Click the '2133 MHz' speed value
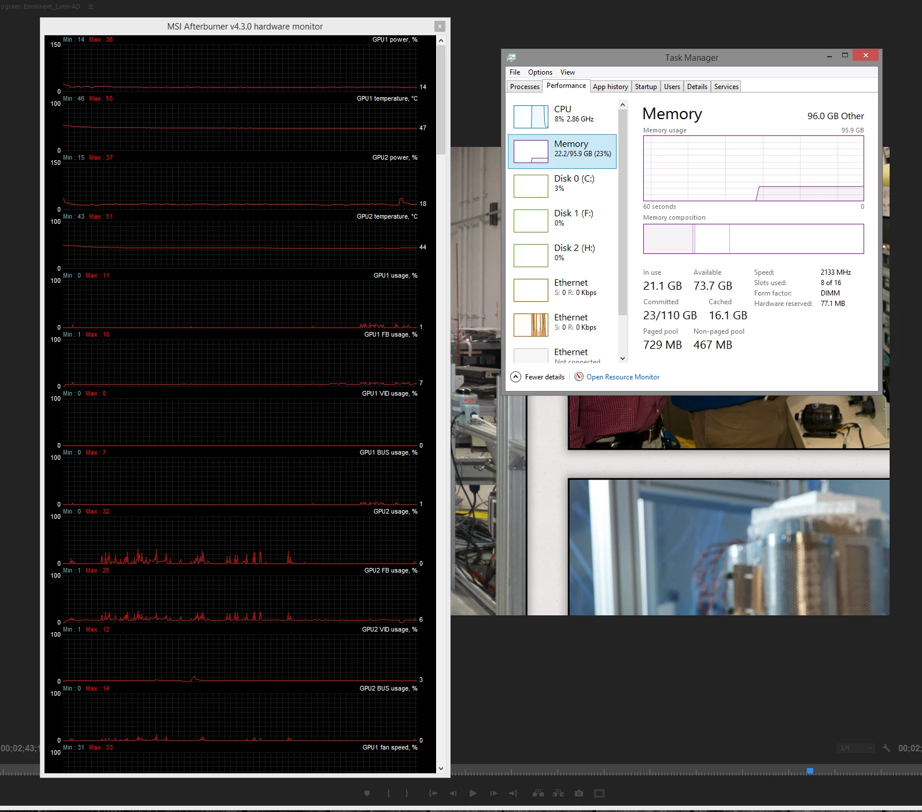 click(x=835, y=272)
